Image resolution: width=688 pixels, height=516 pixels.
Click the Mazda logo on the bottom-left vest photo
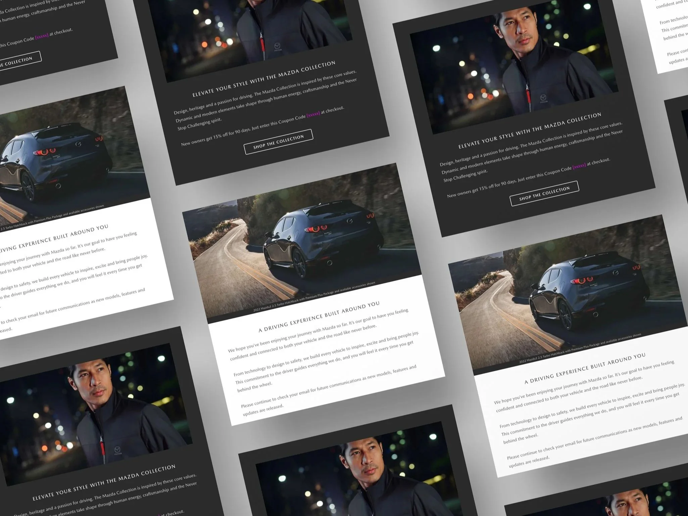[x=117, y=449]
